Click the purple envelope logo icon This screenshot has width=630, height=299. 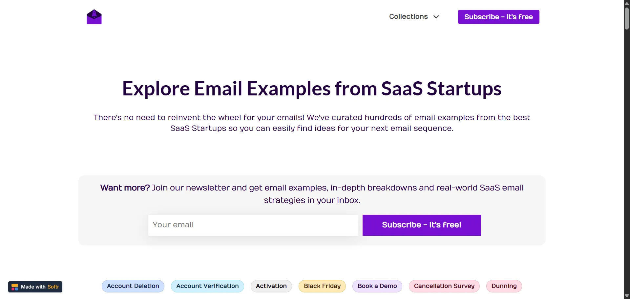point(94,17)
